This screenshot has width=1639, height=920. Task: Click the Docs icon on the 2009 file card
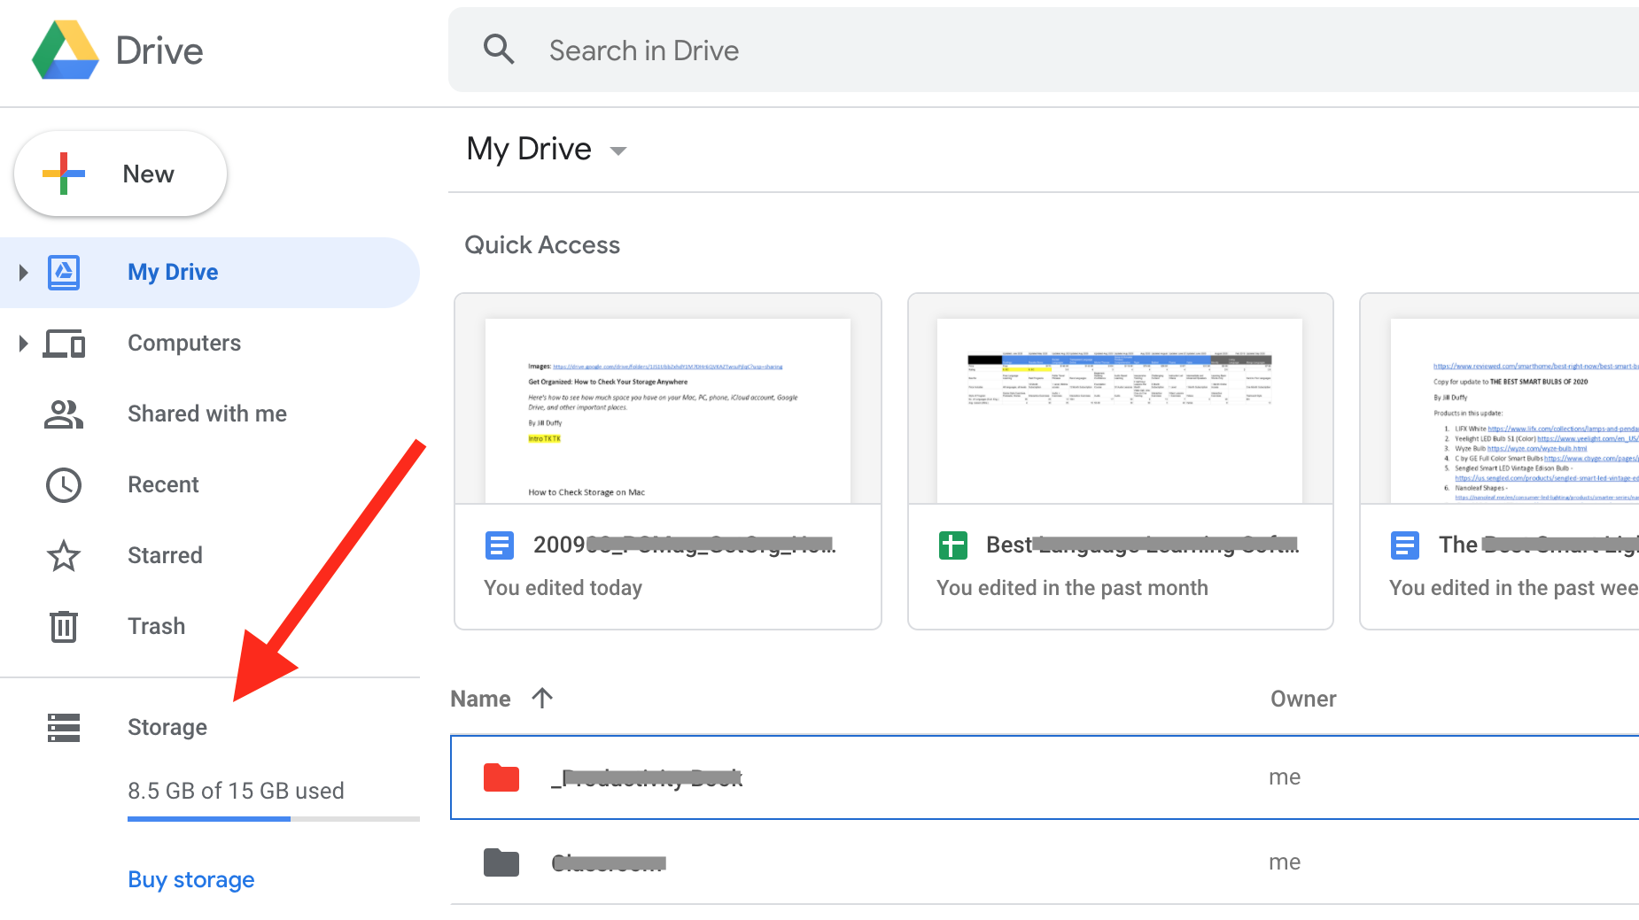point(500,545)
